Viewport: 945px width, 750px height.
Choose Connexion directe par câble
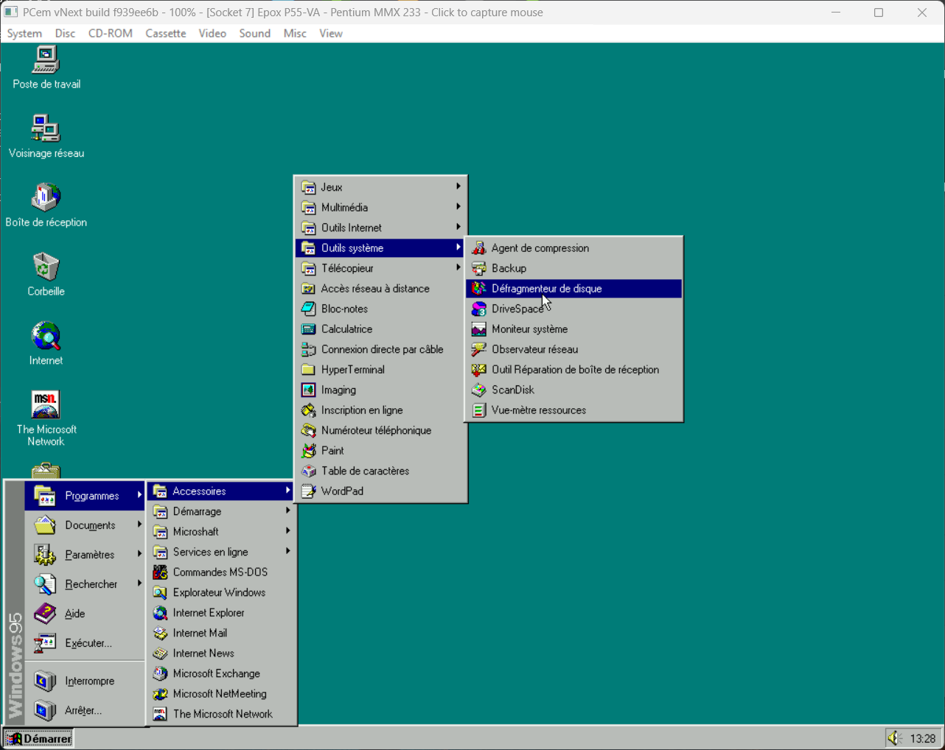(380, 349)
